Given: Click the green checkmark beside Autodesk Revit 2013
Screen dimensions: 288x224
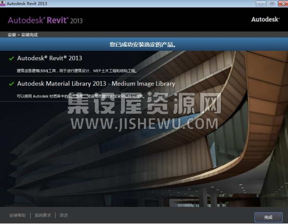Looking at the screenshot, I should click(x=11, y=59).
